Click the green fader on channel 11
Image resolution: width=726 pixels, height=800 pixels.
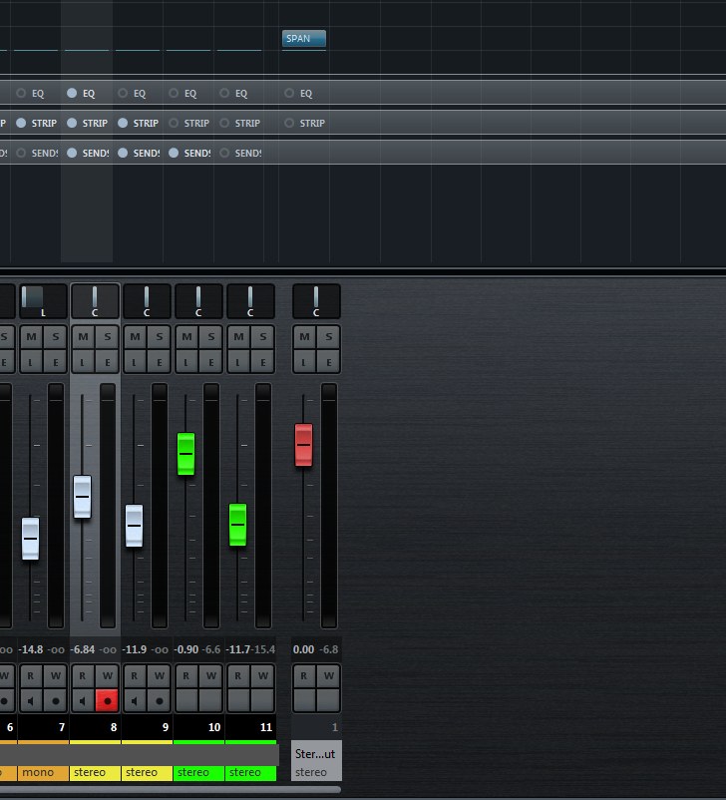pyautogui.click(x=237, y=525)
